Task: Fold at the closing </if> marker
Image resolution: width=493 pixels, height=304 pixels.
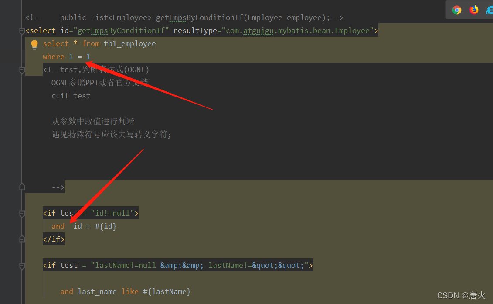Action: (22, 239)
